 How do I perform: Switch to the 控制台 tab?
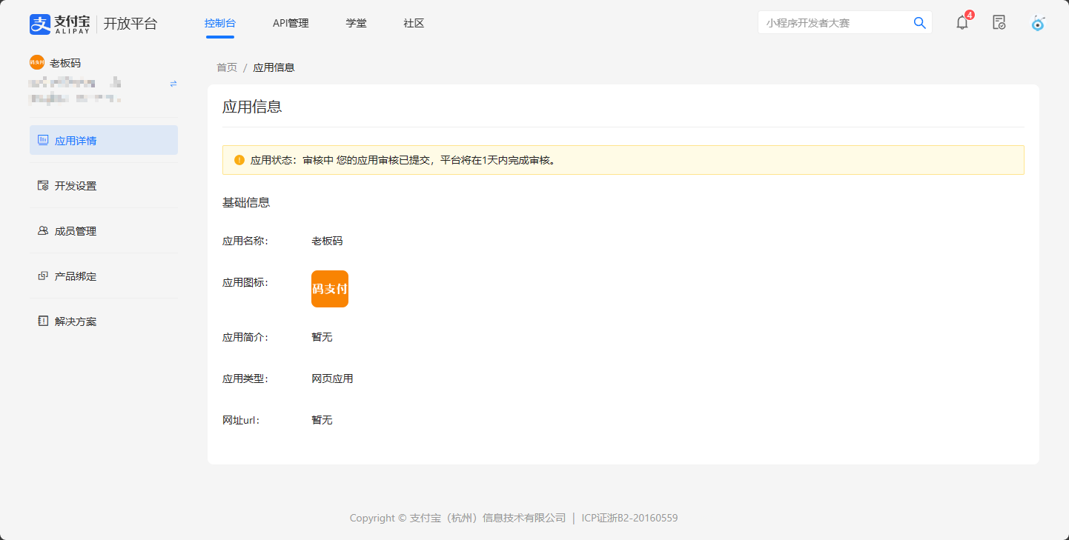point(220,23)
